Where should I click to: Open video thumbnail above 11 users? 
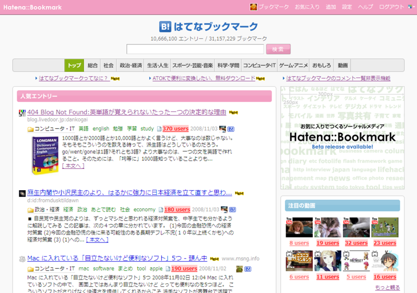(x=328, y=261)
